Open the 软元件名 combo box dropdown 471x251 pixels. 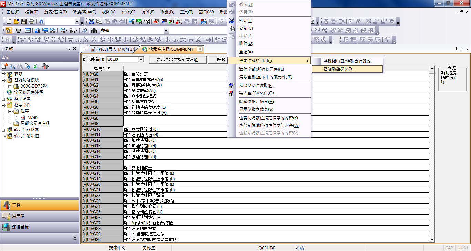coord(141,60)
